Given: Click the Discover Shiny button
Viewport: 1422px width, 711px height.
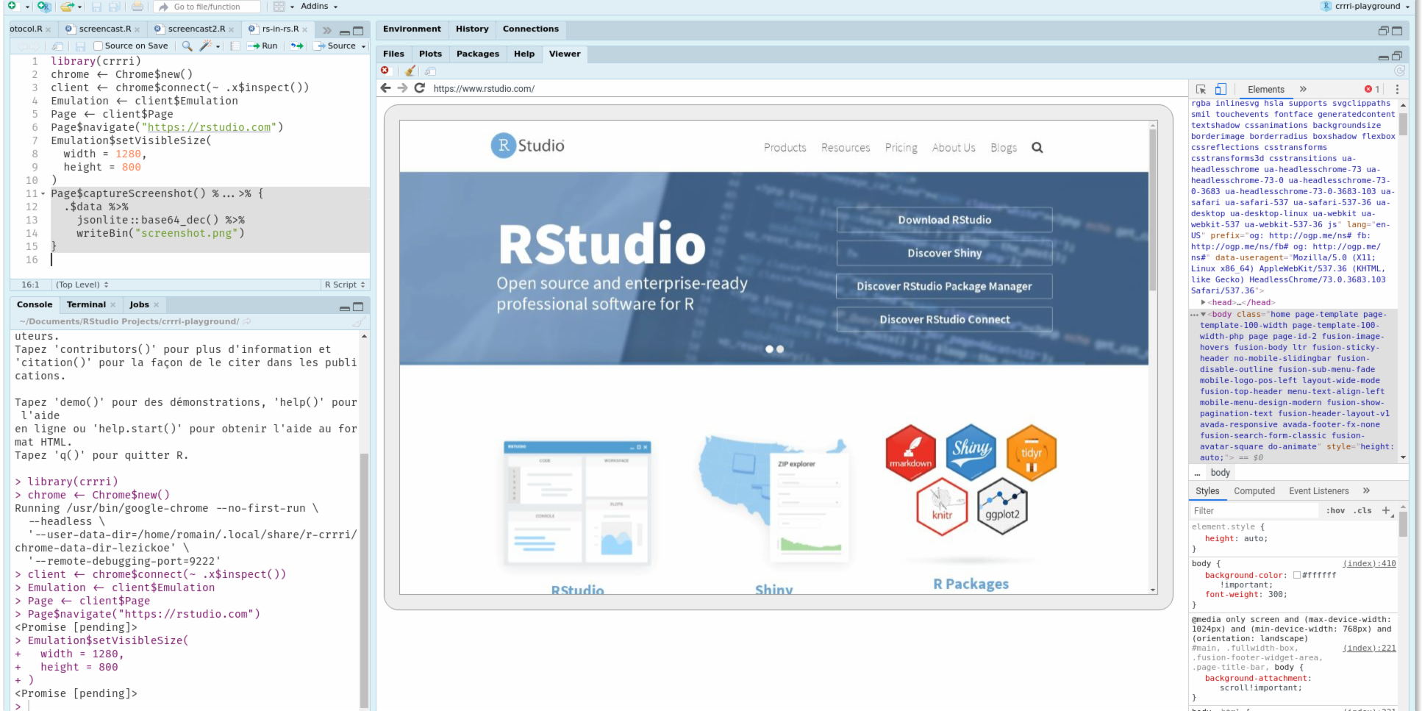Looking at the screenshot, I should click(x=944, y=253).
